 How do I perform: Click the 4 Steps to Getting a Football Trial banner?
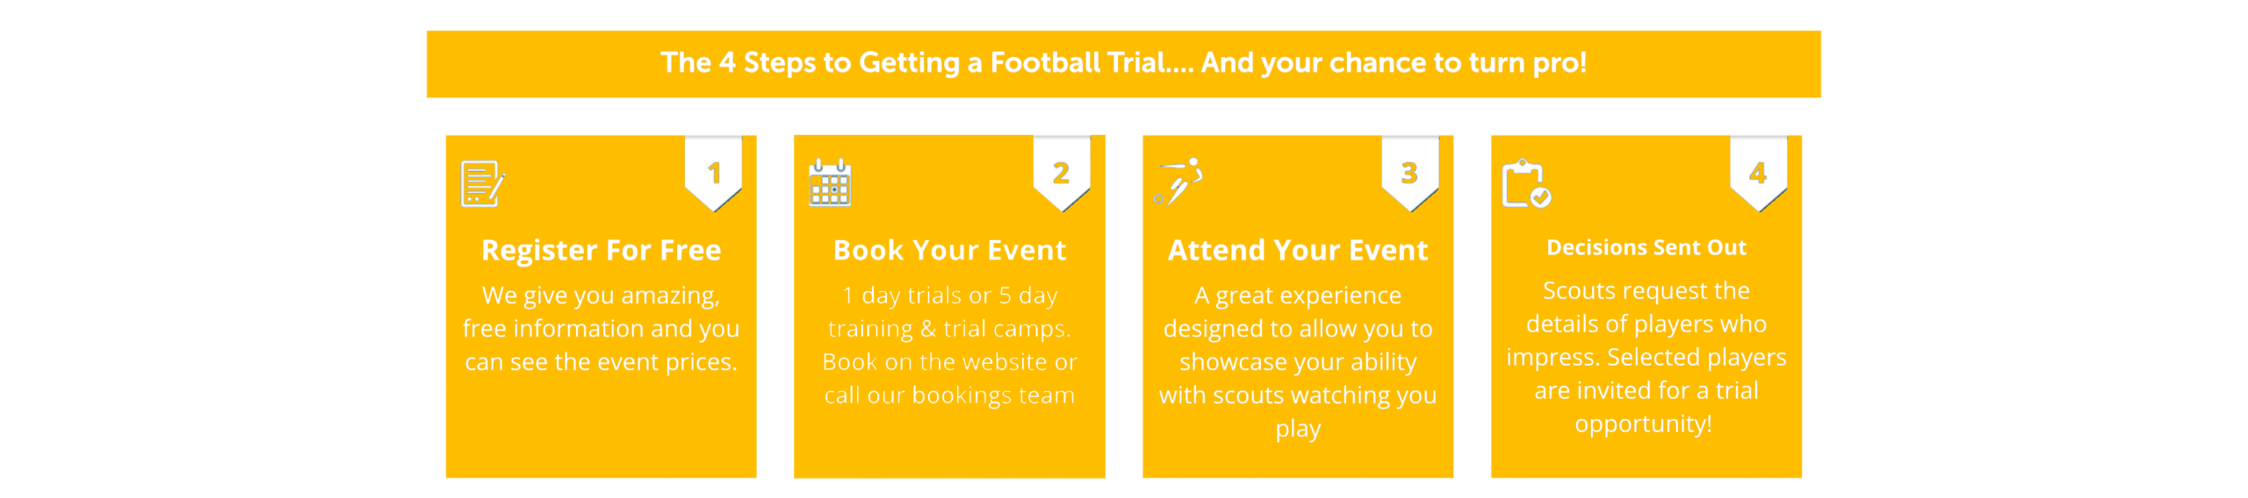(x=1123, y=64)
